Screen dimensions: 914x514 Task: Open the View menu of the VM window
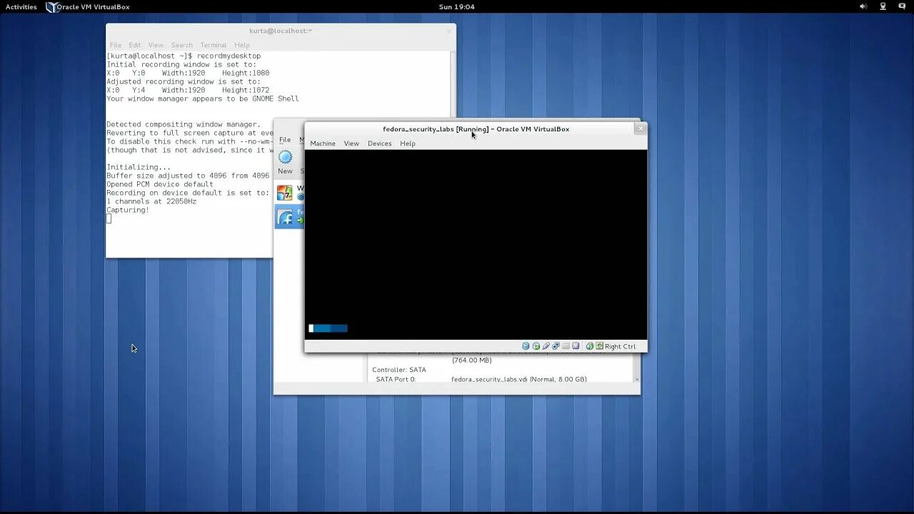pos(351,143)
